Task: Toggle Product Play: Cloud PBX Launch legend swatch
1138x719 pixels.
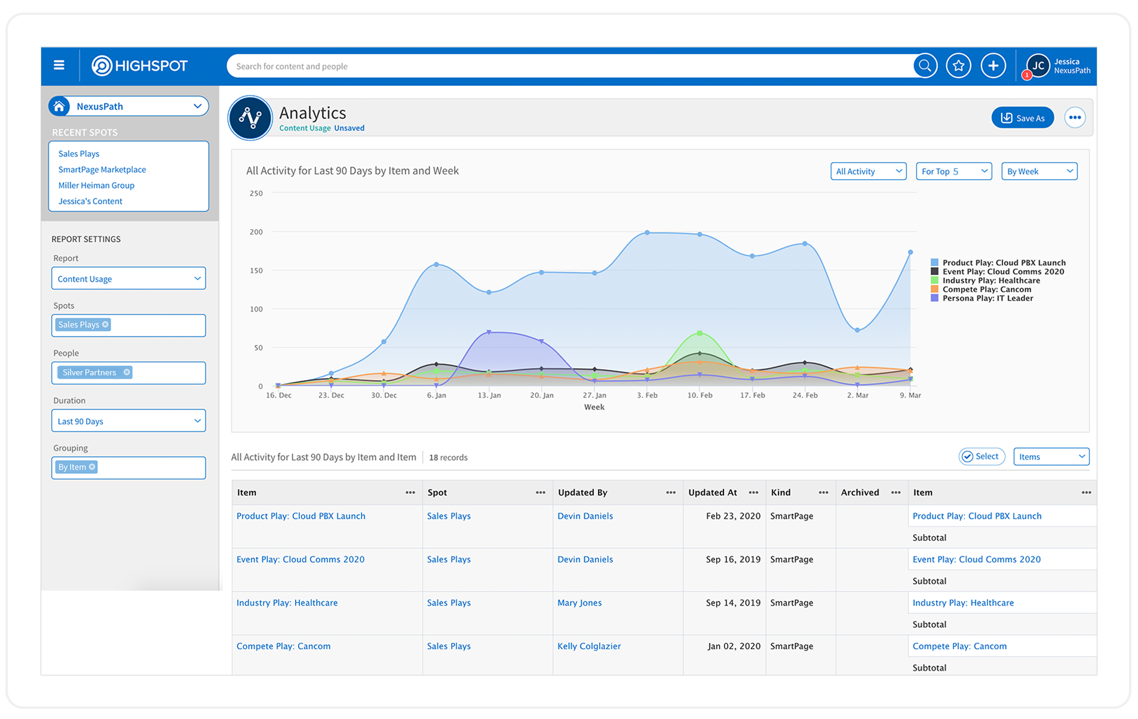Action: pyautogui.click(x=934, y=263)
